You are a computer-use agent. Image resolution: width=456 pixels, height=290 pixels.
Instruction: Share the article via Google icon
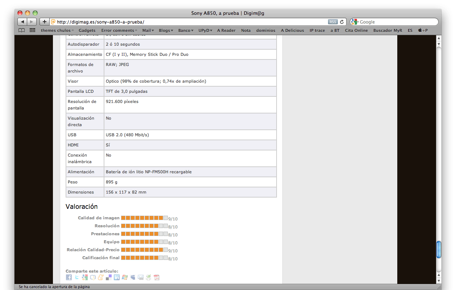(x=85, y=277)
